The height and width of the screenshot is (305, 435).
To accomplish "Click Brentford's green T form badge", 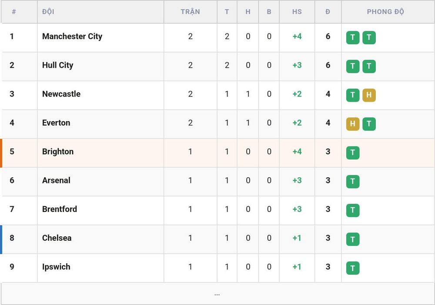I will tap(353, 210).
